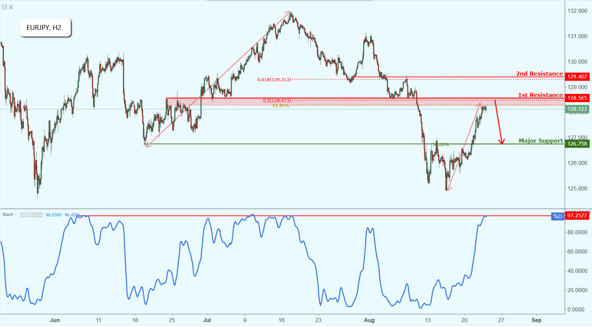Click the Major Support label
This screenshot has width=592, height=327.
pos(541,141)
